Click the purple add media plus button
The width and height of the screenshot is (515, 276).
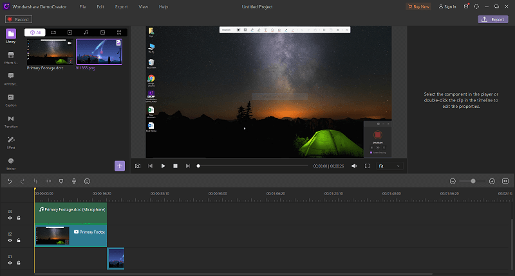click(120, 166)
